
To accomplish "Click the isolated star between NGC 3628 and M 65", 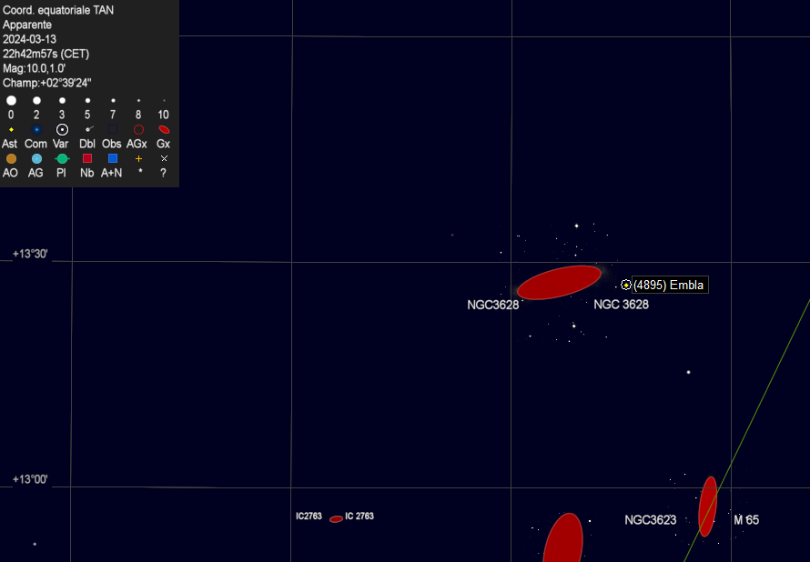I will (x=688, y=372).
